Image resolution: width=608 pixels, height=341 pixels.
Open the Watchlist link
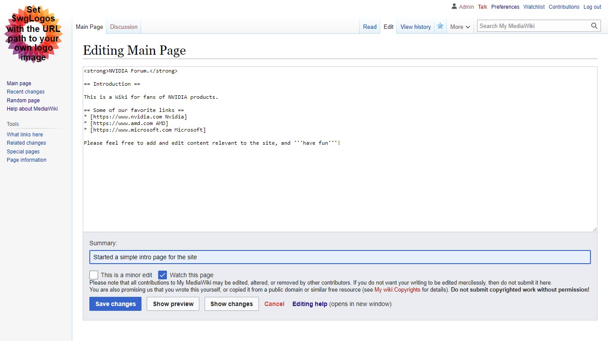tap(534, 7)
